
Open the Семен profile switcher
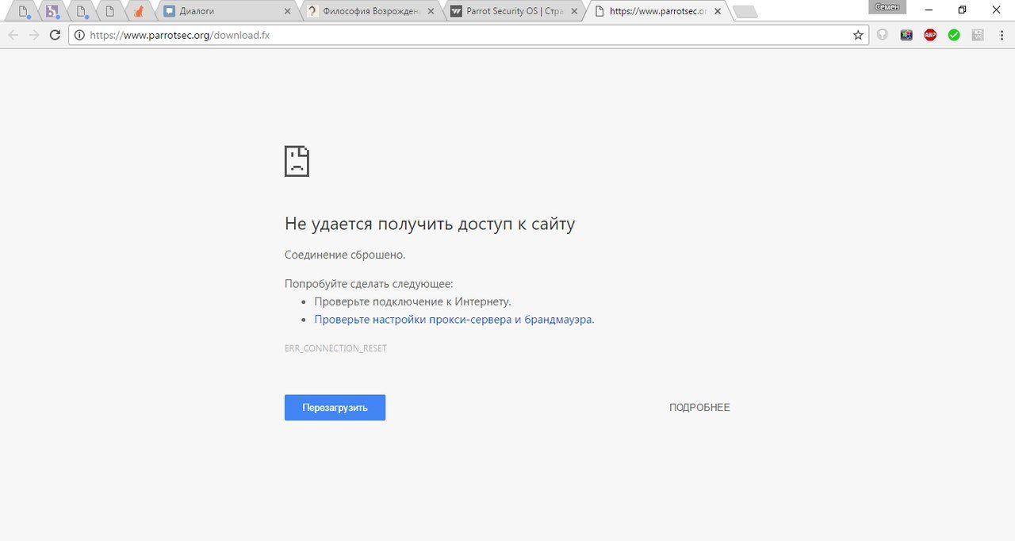pos(887,7)
